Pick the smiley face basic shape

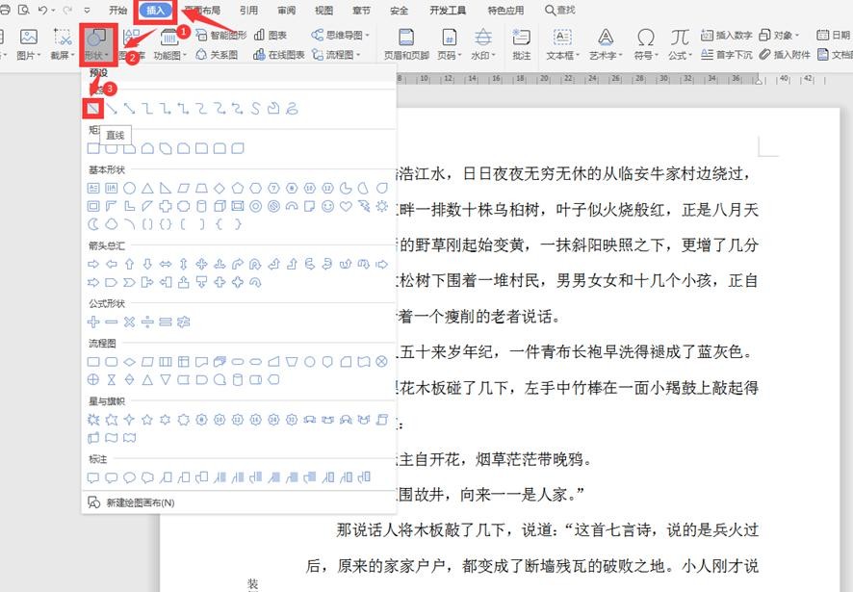328,206
